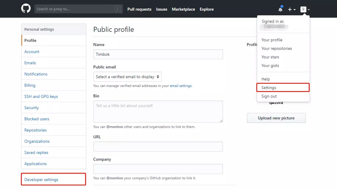
Task: Click the Bio textarea resize handle
Action: [x=221, y=121]
